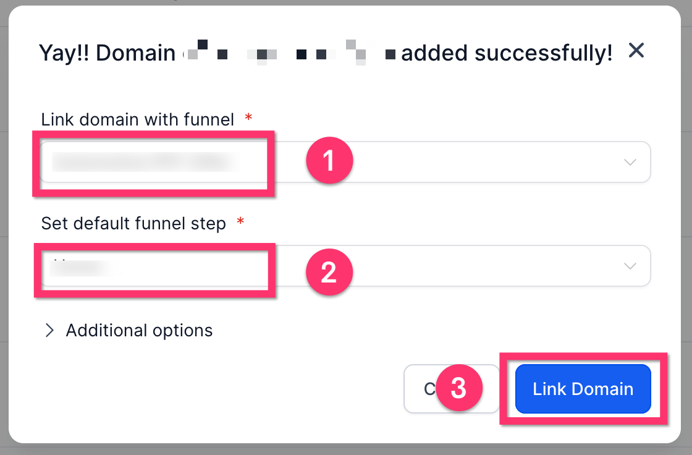Click the pink callout badge numbered 1
Screen dimensions: 692x455
point(329,160)
